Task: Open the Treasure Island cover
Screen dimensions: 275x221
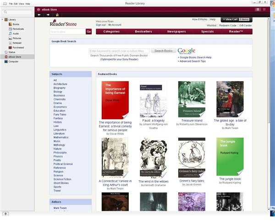Action: [192, 99]
